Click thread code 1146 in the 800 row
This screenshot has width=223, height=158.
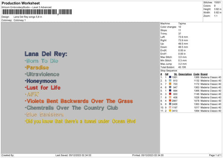[197, 94]
